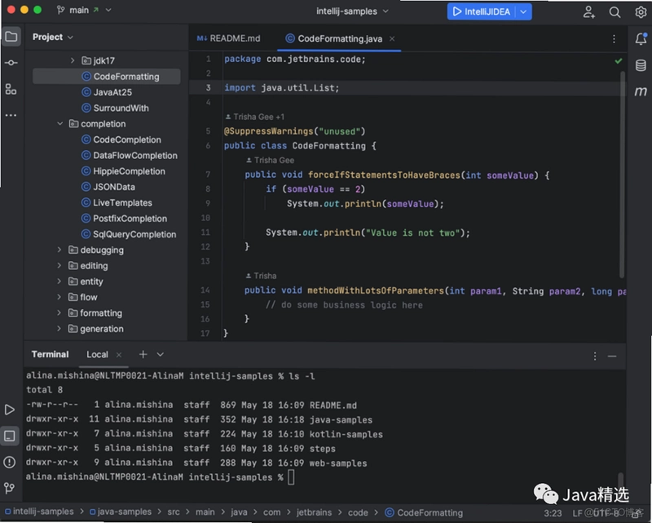Click Trisha author hint above methodWithLotsOfParameters
The image size is (652, 523).
[261, 276]
